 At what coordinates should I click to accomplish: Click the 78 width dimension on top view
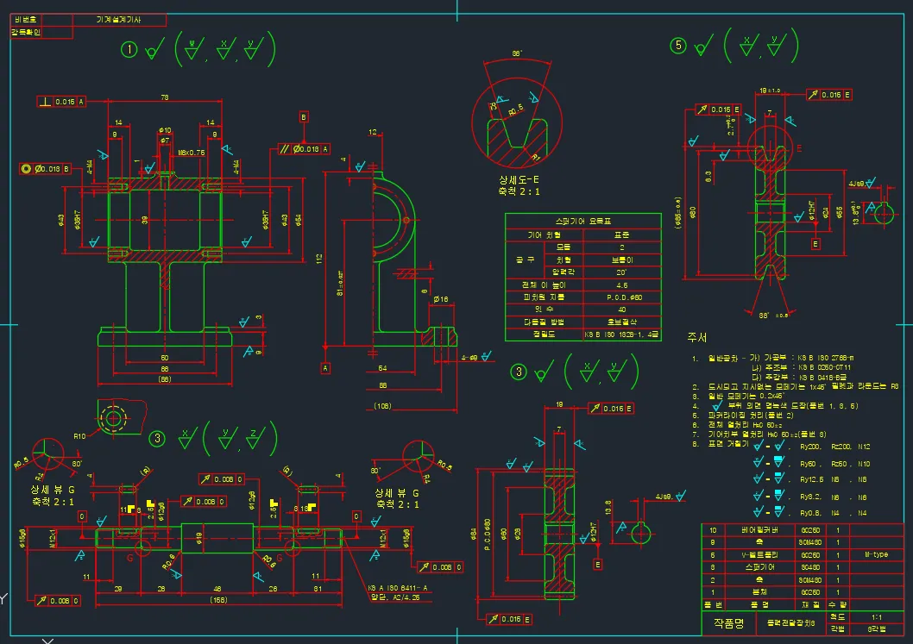click(x=164, y=97)
